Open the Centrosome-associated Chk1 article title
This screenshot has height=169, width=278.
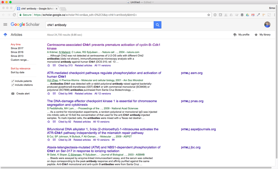103,47
